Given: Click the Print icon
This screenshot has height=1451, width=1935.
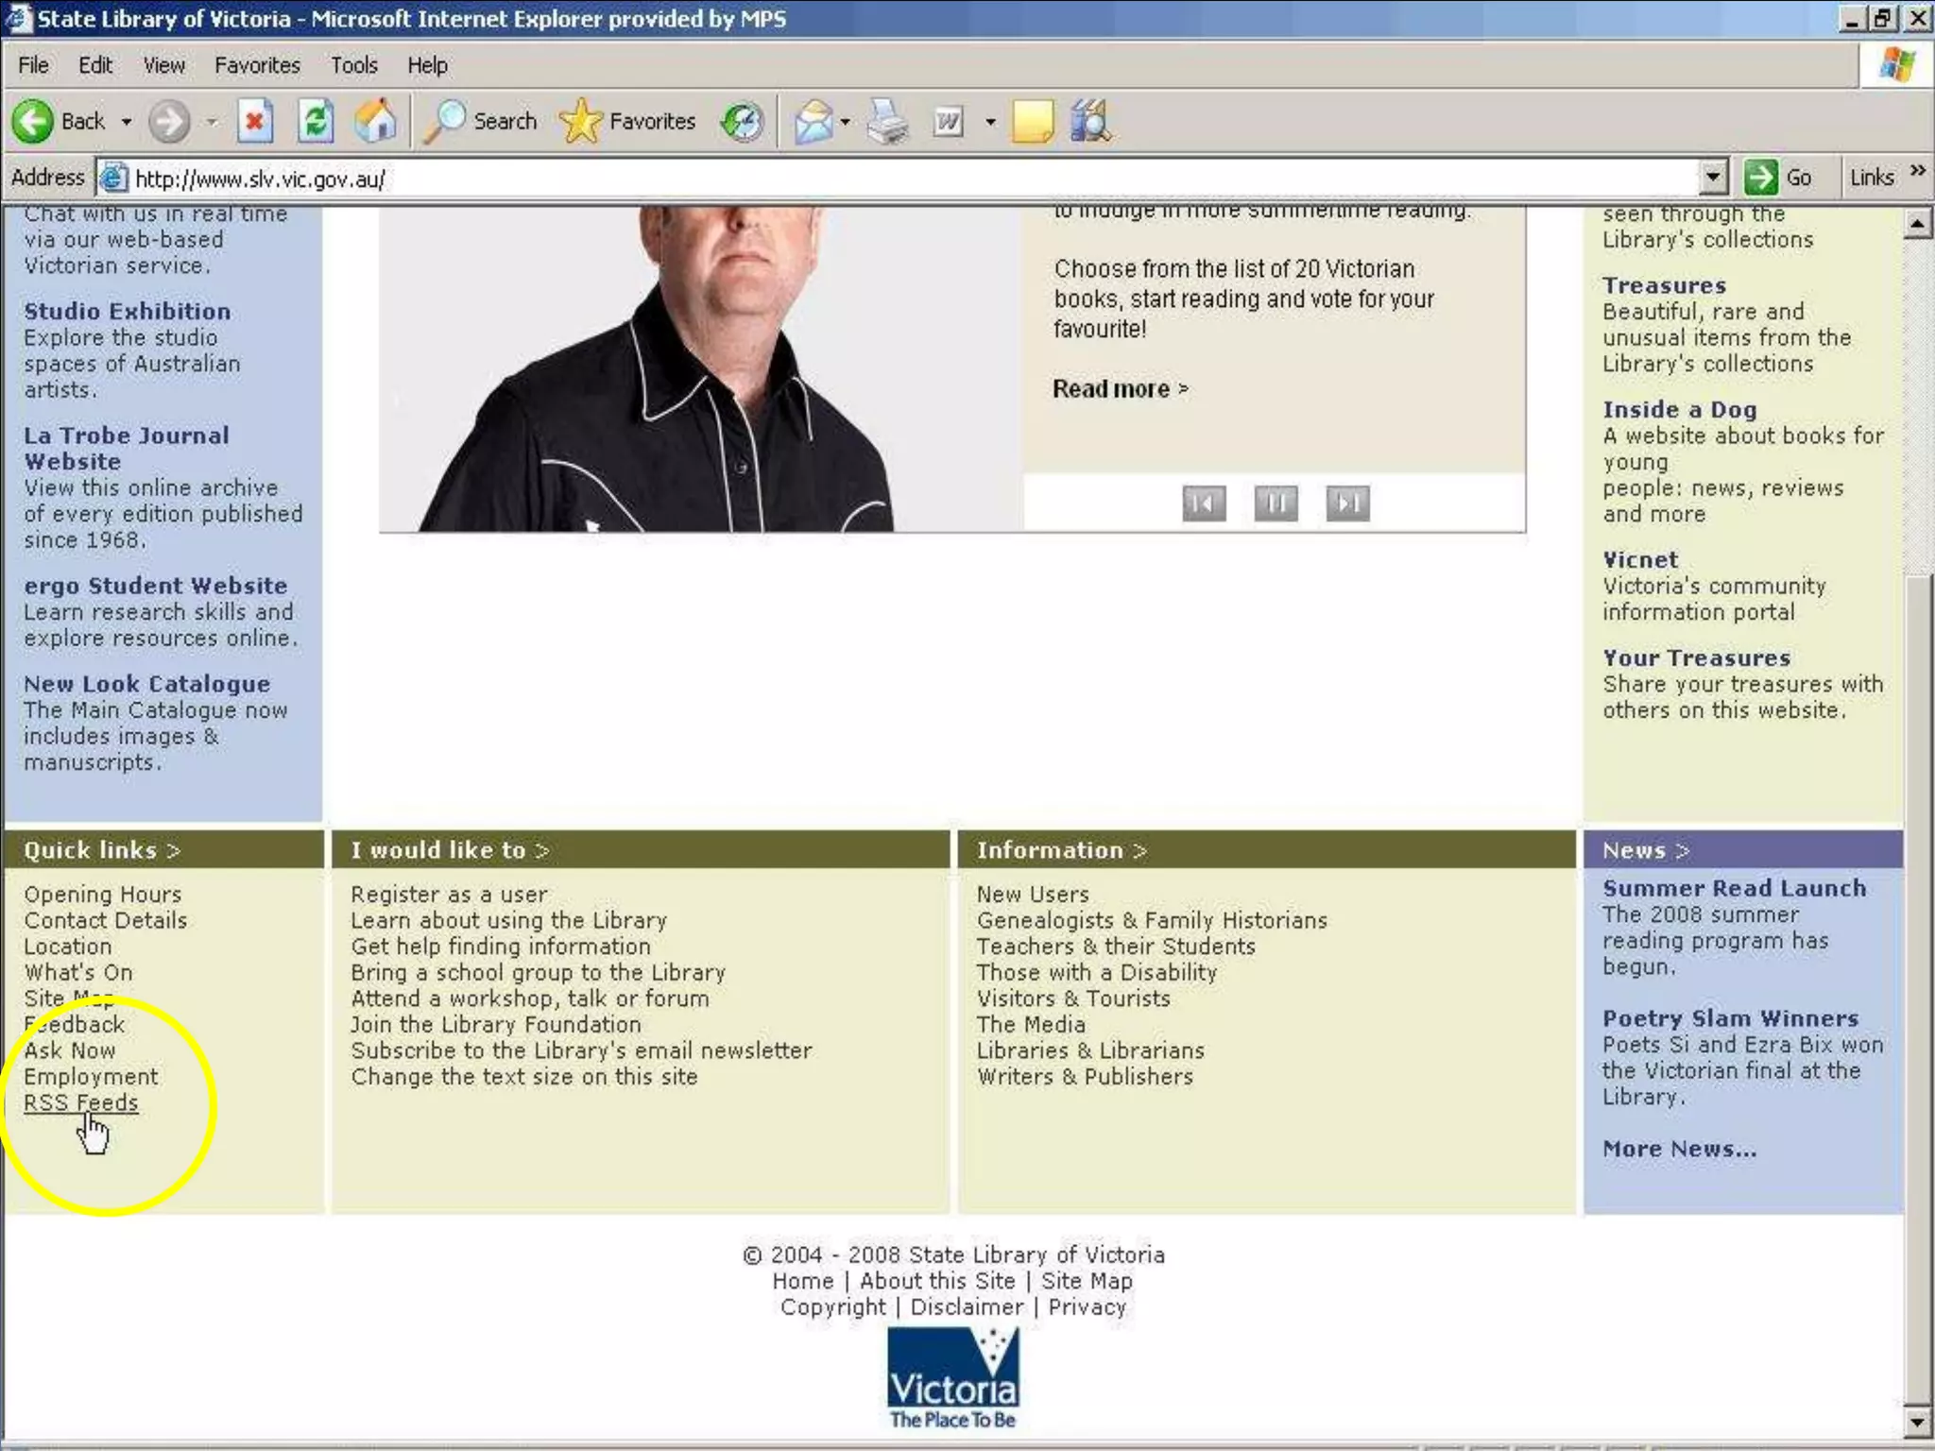Looking at the screenshot, I should (x=887, y=122).
